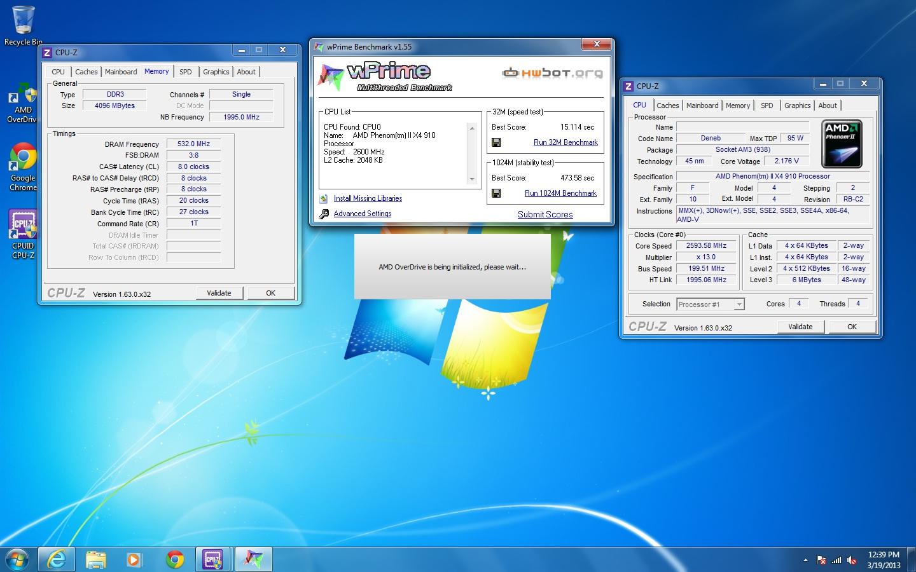The height and width of the screenshot is (572, 916).
Task: Open Advanced Settings link in wPrime
Action: [363, 214]
